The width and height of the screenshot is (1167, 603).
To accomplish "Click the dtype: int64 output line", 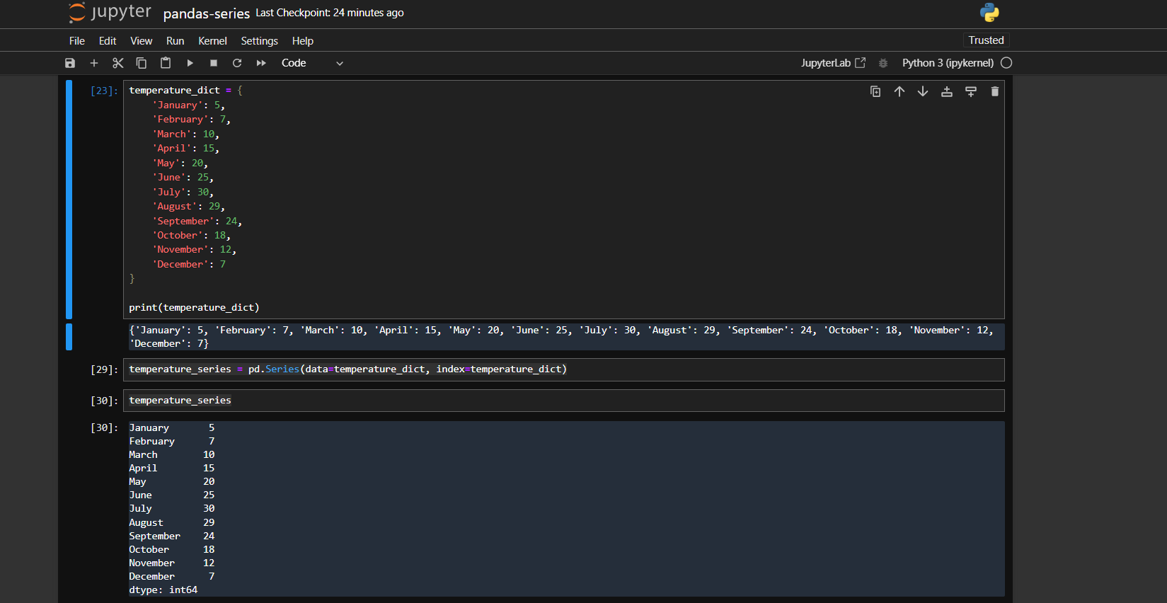I will [x=163, y=590].
